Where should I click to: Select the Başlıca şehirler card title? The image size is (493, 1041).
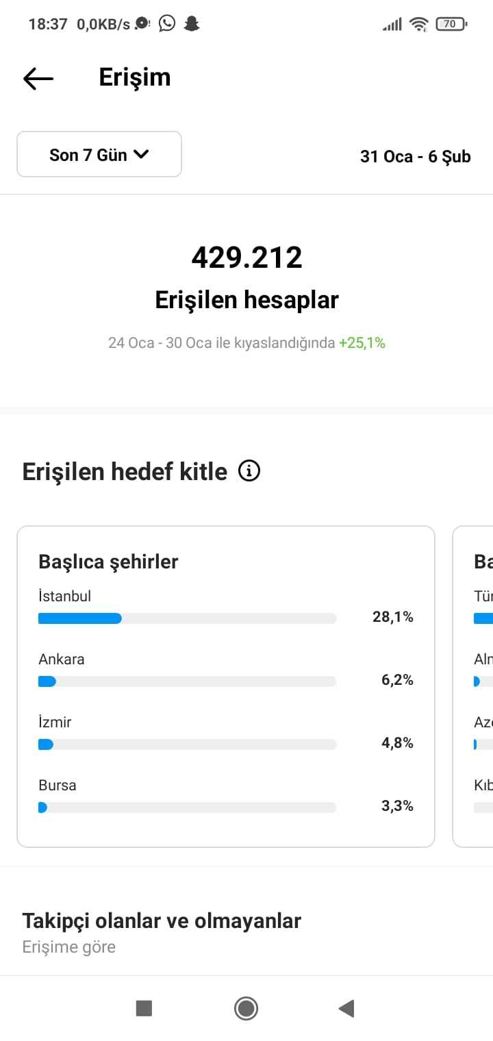click(x=108, y=562)
